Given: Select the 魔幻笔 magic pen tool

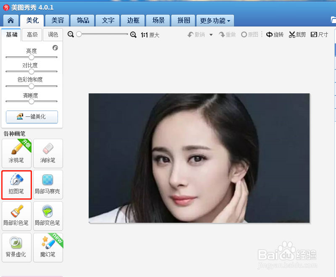Looking at the screenshot, I should tap(48, 248).
